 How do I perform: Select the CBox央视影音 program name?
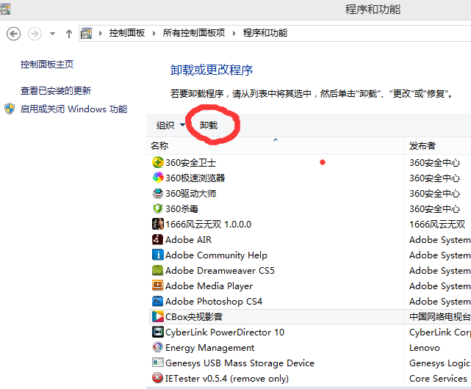[x=194, y=317]
